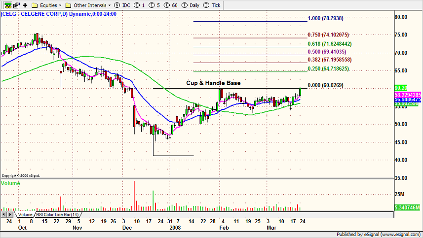Click the scroll-right arrow by study tabs
This screenshot has width=423, height=238.
click(x=10, y=214)
